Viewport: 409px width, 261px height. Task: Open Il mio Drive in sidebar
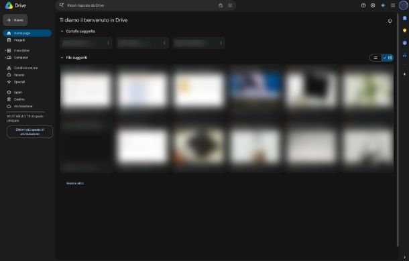(22, 50)
